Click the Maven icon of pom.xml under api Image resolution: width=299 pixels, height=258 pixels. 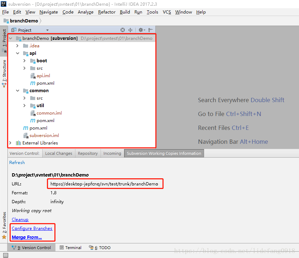(33, 83)
